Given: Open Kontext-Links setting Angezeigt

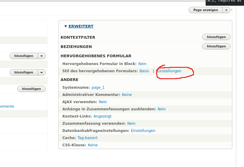Looking at the screenshot, I should coord(103,116).
